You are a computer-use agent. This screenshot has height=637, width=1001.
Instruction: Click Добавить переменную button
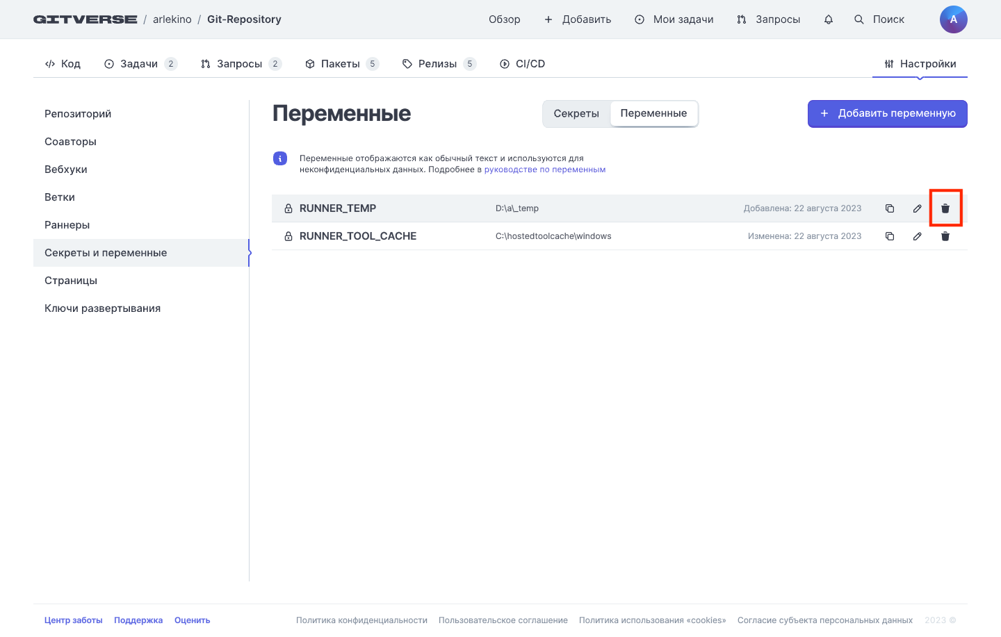887,113
